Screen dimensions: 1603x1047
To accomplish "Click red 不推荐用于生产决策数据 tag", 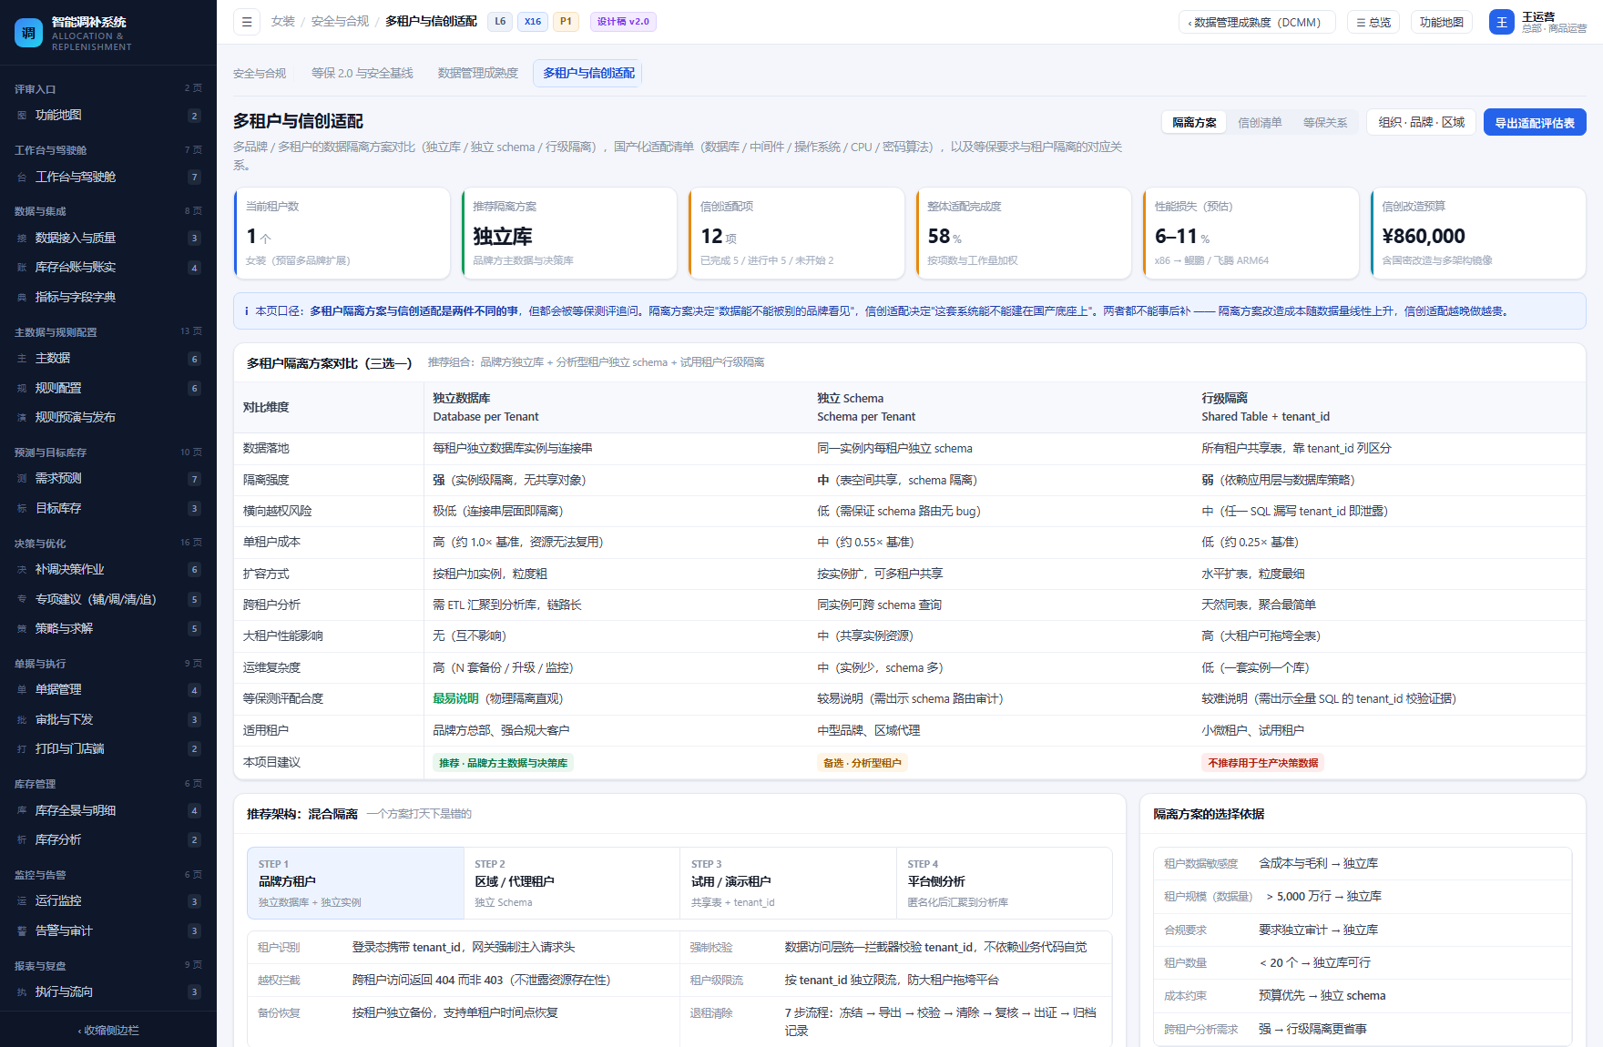I will (x=1262, y=764).
